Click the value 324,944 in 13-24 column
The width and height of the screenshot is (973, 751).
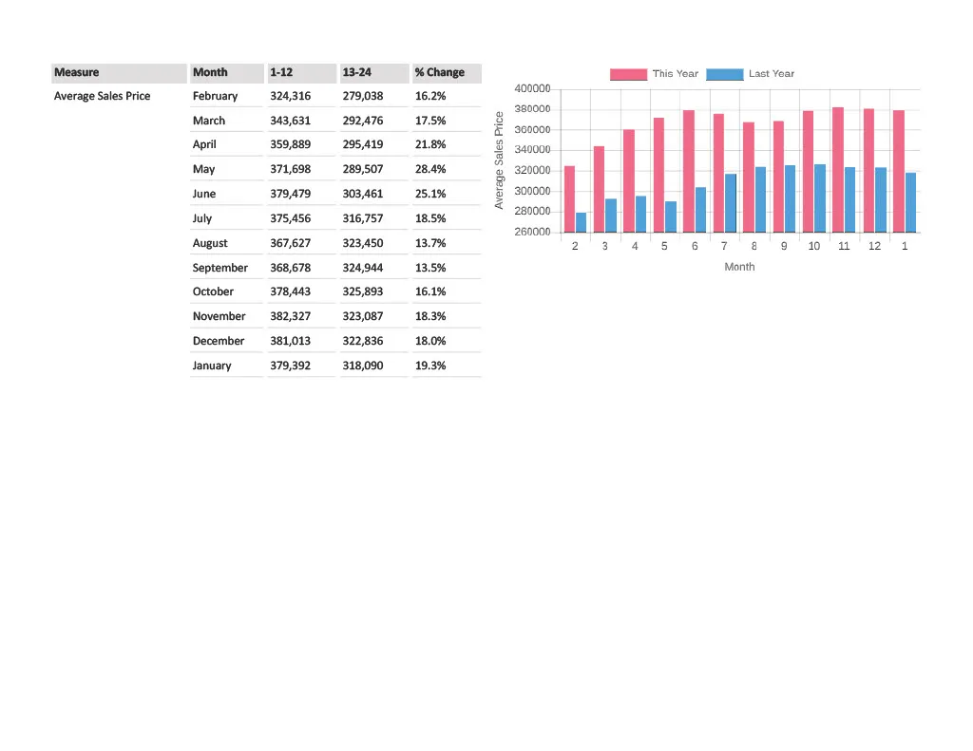363,268
